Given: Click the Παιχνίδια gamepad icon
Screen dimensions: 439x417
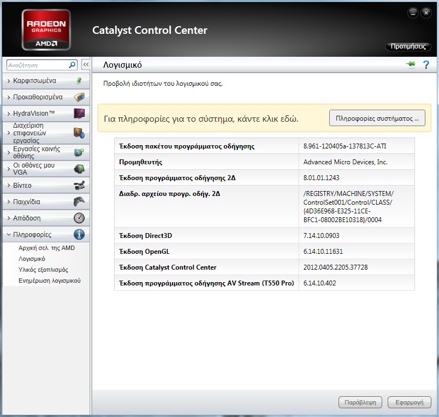Looking at the screenshot, I should pyautogui.click(x=79, y=201).
